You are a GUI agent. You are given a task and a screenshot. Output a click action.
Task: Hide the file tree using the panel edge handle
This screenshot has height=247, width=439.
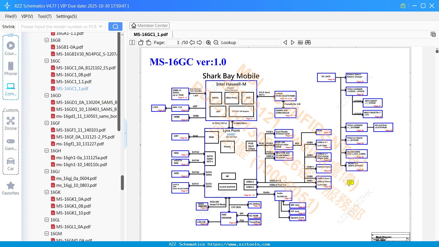(125, 133)
